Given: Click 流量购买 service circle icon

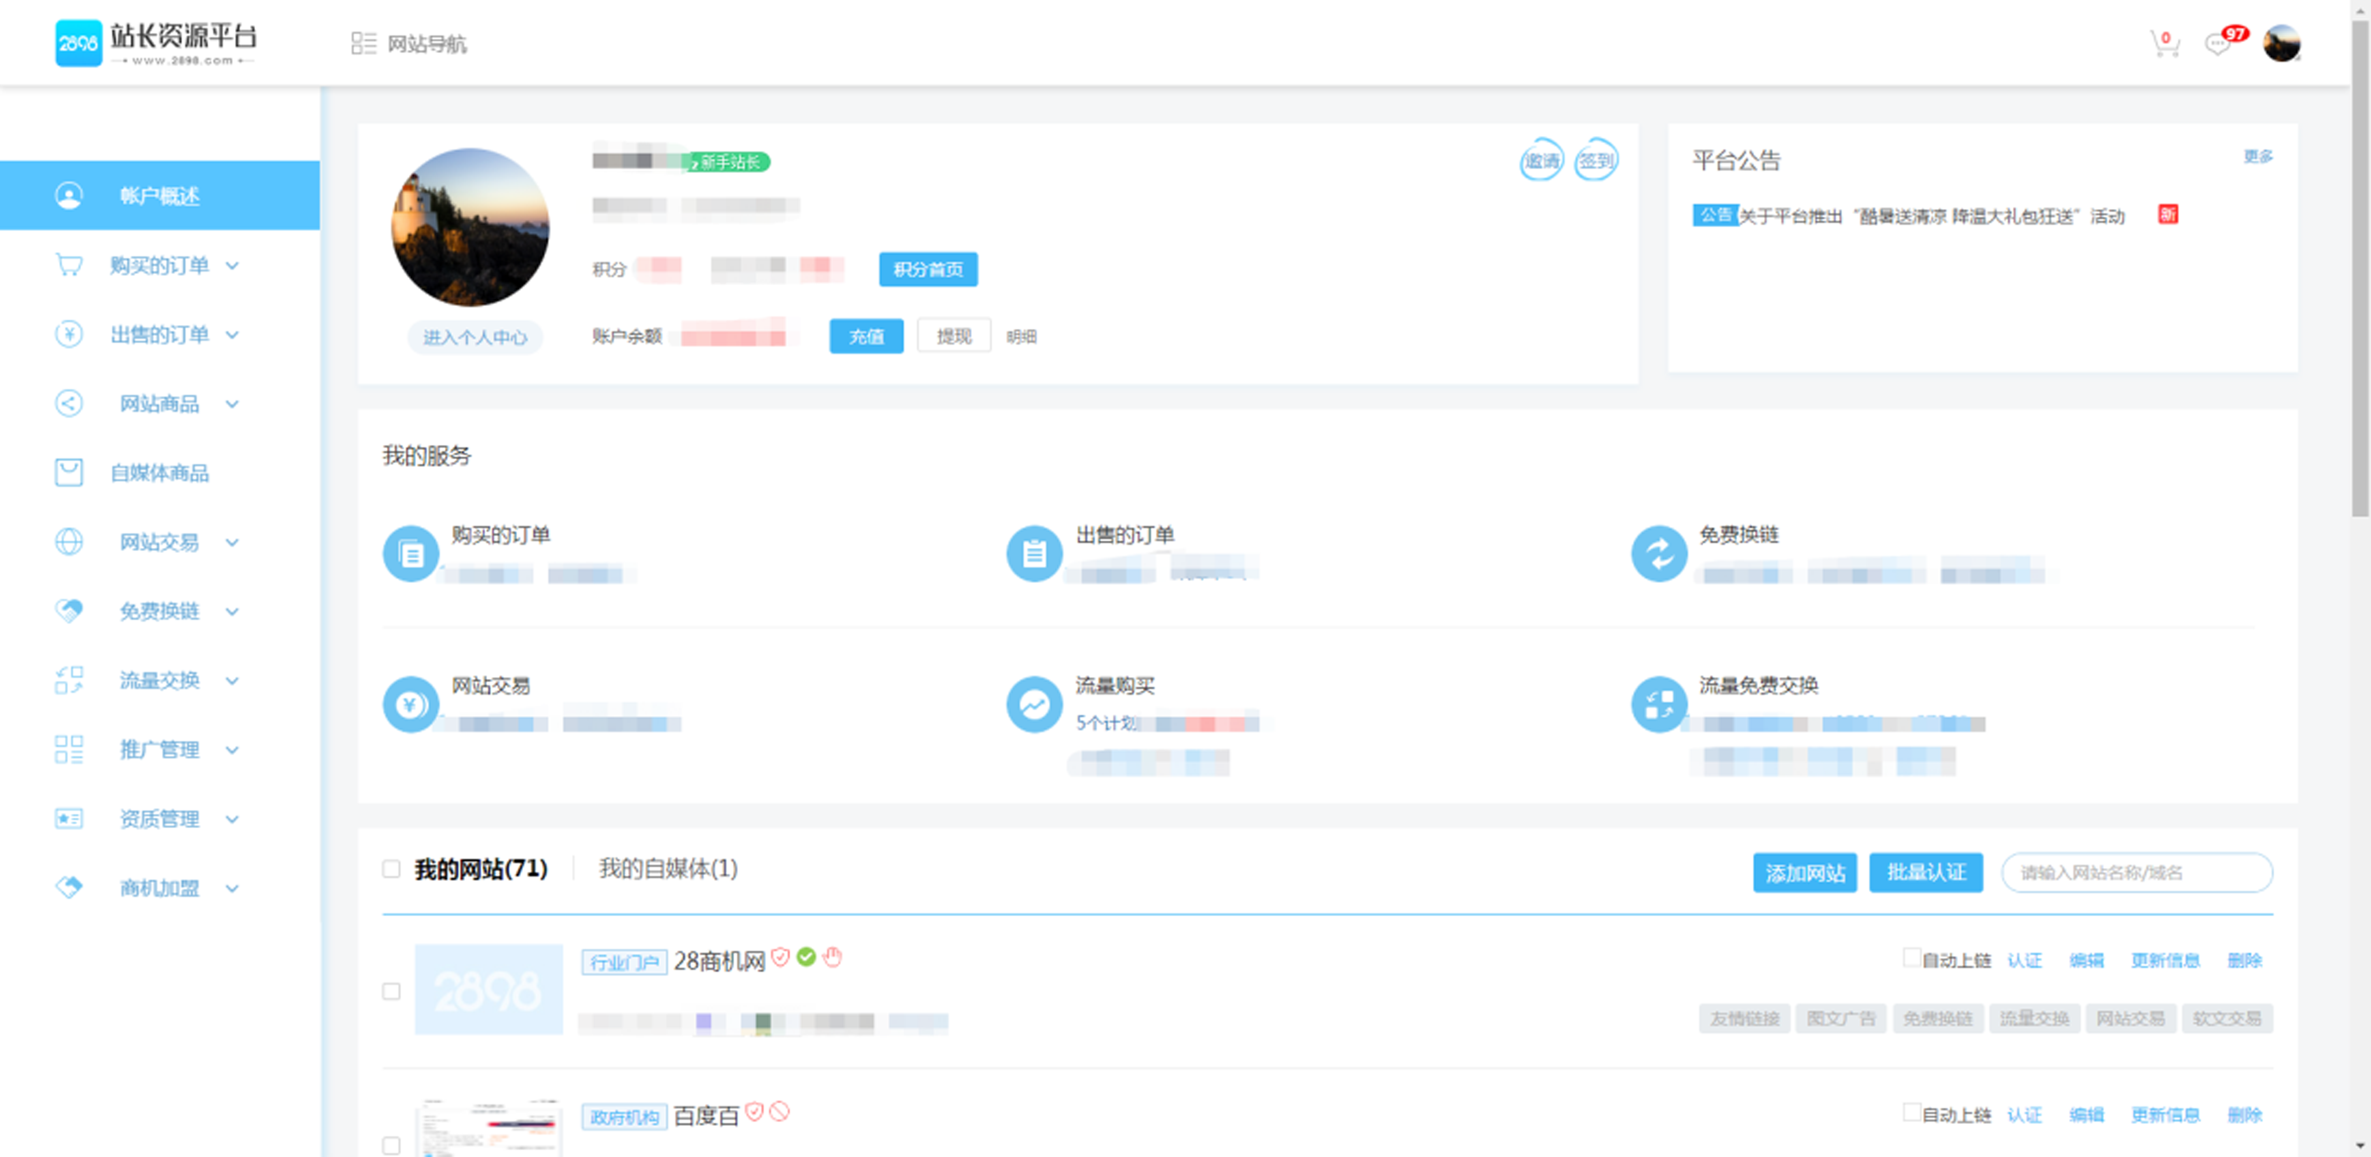Looking at the screenshot, I should pos(1034,705).
